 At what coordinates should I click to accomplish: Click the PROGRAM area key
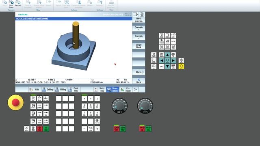click(167, 35)
